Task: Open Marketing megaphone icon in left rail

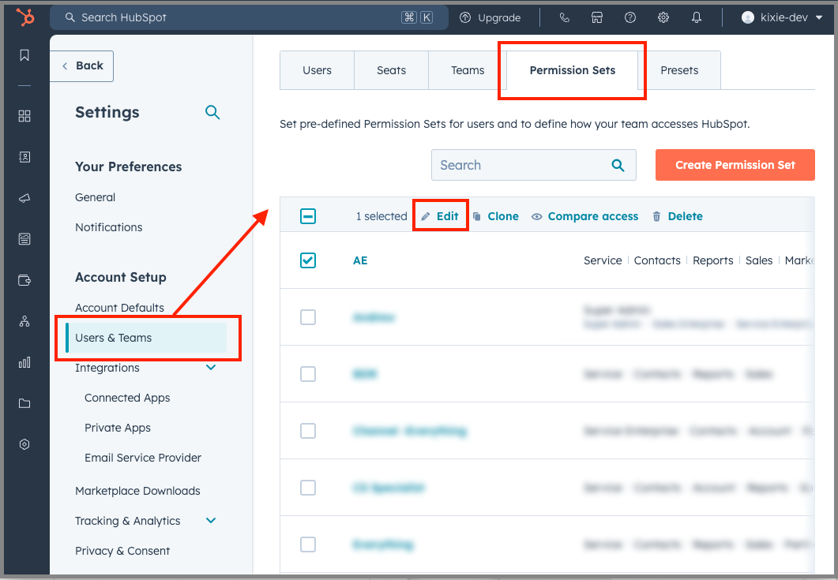Action: [24, 198]
